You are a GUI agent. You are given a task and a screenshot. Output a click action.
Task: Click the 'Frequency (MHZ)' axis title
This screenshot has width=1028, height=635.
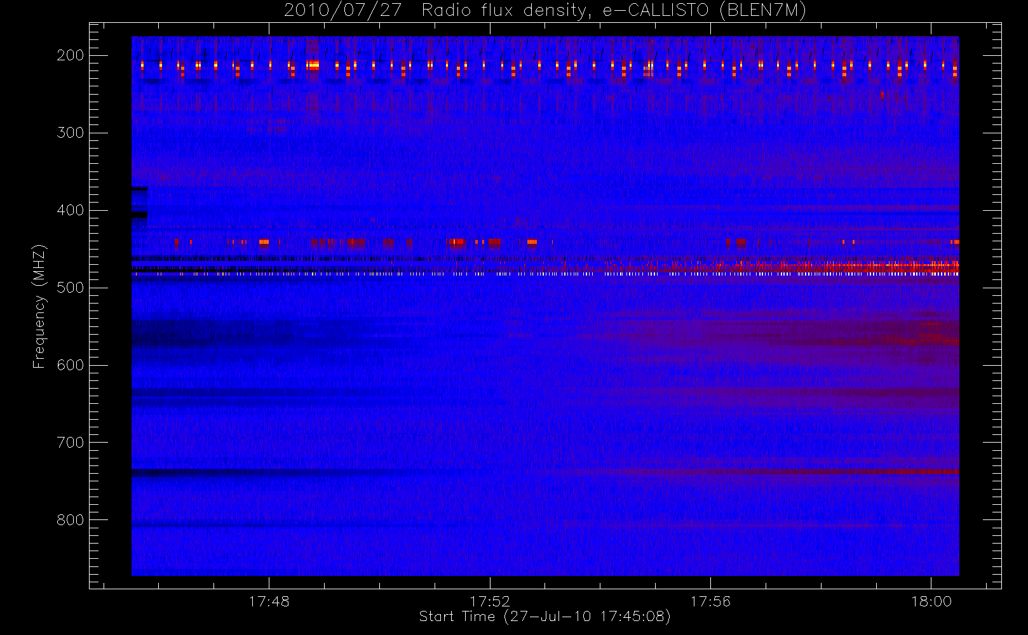pos(39,306)
